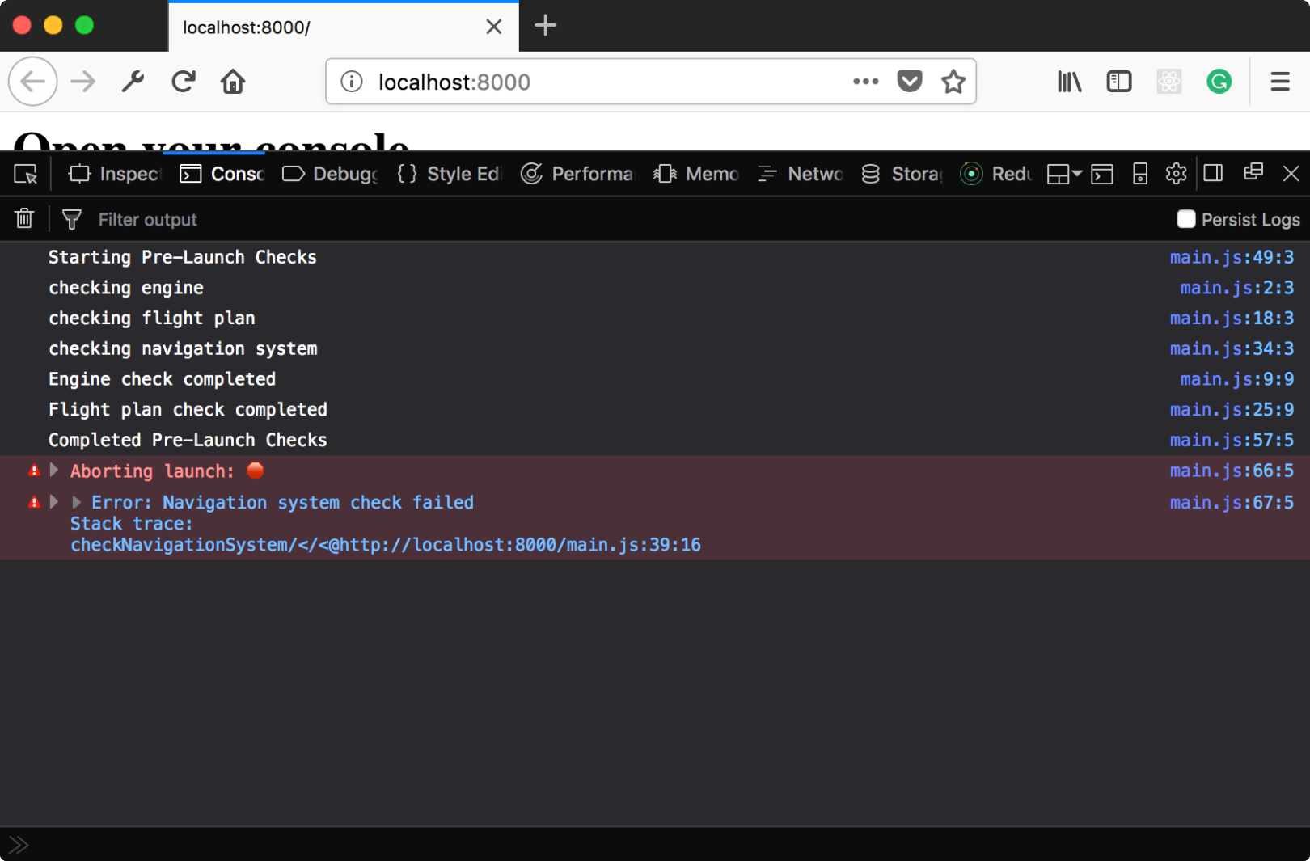Viewport: 1310px width, 861px height.
Task: Switch to the Inspector tab
Action: 115,174
